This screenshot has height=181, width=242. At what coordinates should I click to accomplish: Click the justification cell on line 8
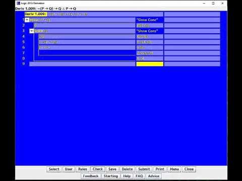point(150,58)
